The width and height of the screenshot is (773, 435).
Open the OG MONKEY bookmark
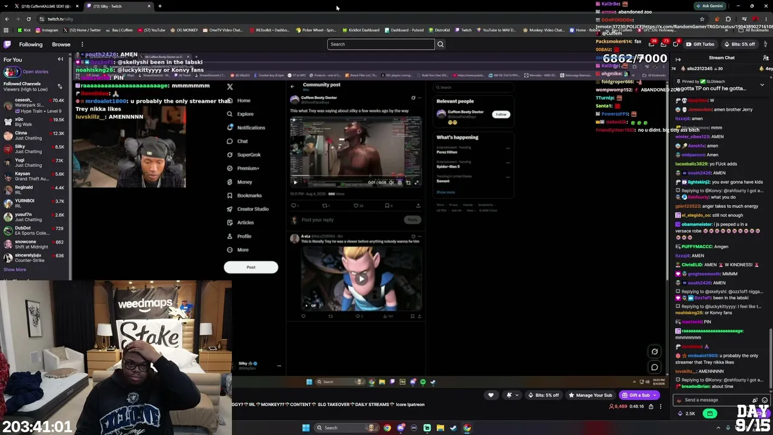(x=184, y=30)
